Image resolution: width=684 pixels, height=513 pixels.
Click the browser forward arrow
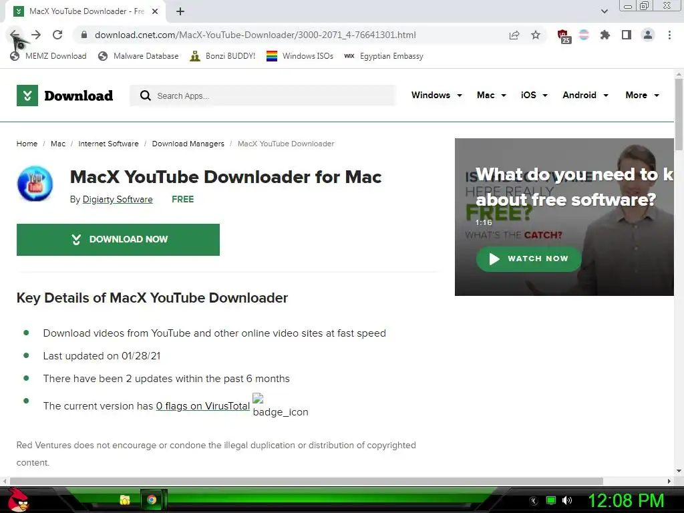pyautogui.click(x=36, y=35)
